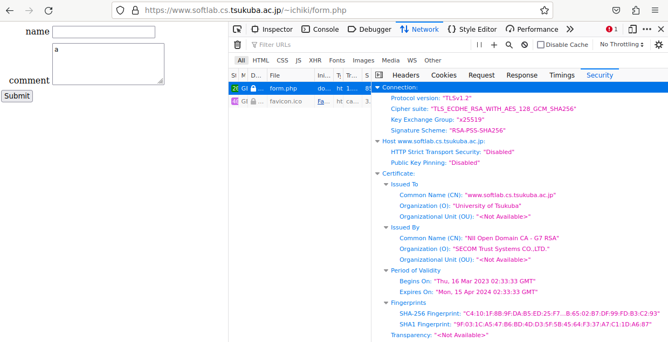Screen dimensions: 668x342
Task: Reload the current page
Action: tap(49, 10)
